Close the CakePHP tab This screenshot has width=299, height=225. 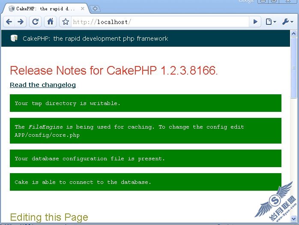click(82, 9)
